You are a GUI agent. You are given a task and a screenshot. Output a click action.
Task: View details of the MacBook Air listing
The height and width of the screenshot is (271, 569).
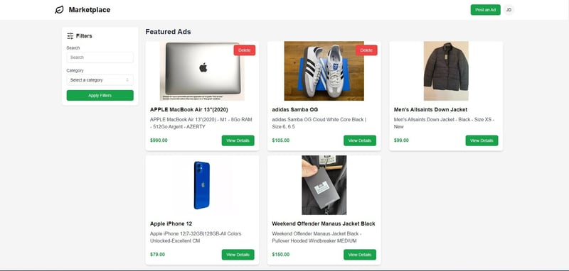pos(238,140)
